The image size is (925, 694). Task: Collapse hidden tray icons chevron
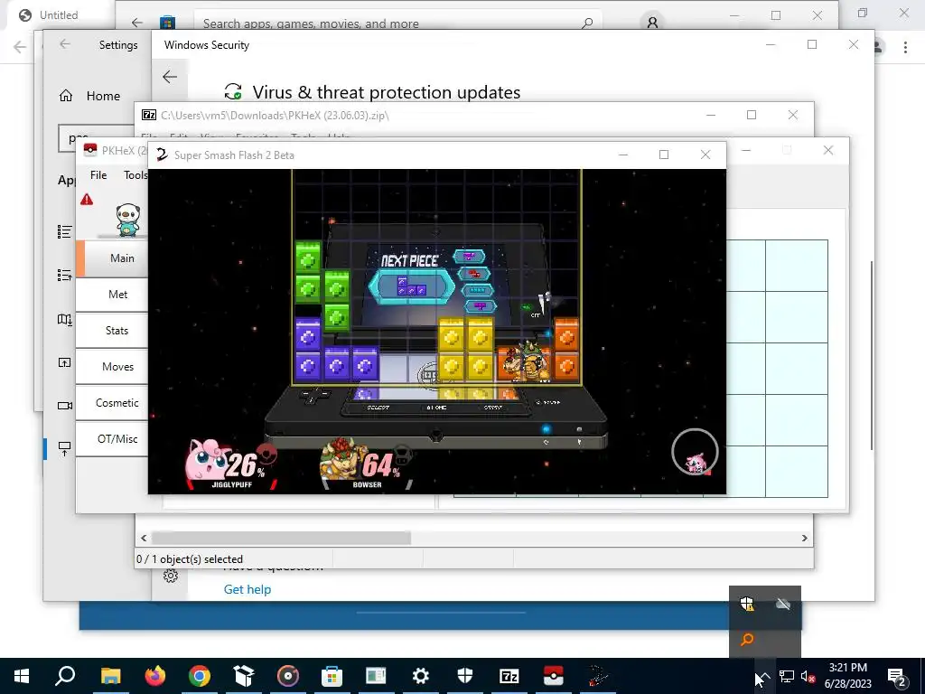tap(764, 676)
